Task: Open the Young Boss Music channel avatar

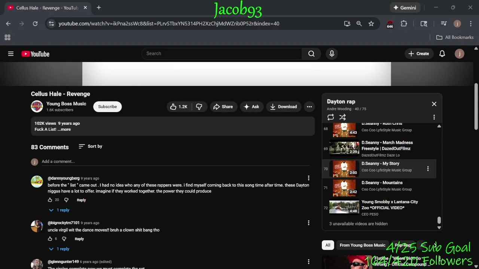Action: (x=37, y=106)
